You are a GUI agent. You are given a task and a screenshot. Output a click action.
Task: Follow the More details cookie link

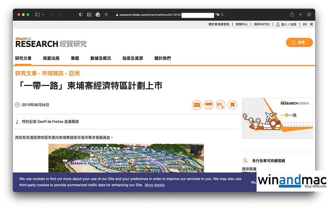tap(154, 185)
